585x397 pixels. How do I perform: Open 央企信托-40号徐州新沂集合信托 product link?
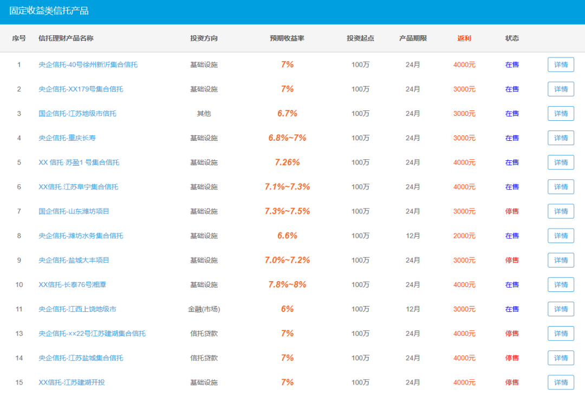(88, 64)
